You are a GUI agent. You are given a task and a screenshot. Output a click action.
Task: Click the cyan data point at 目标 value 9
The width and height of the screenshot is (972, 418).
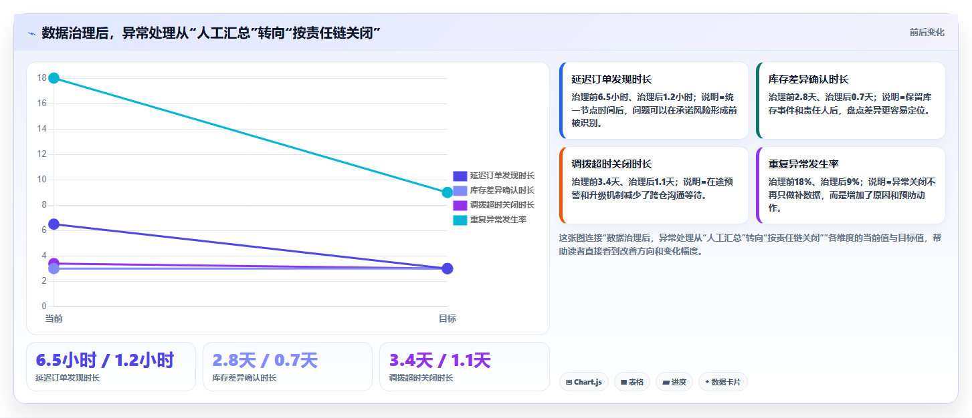(448, 192)
